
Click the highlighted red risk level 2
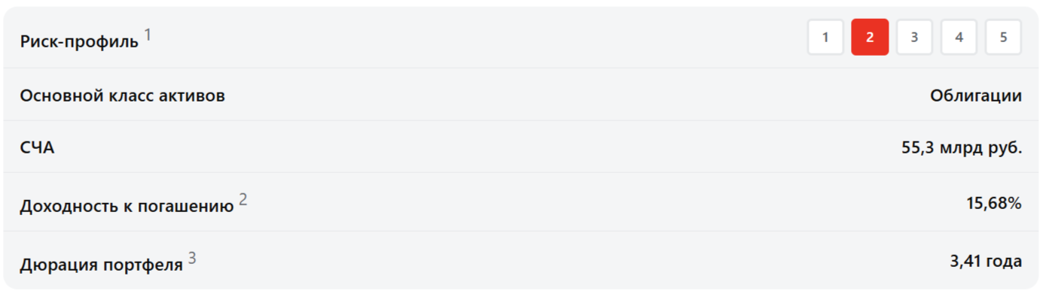click(x=870, y=38)
